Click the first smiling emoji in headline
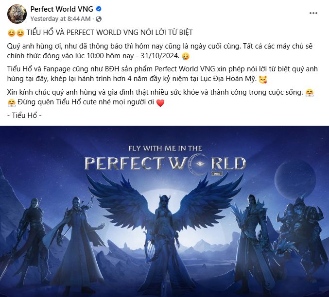Viewport: 329px width, 297px height. point(11,33)
